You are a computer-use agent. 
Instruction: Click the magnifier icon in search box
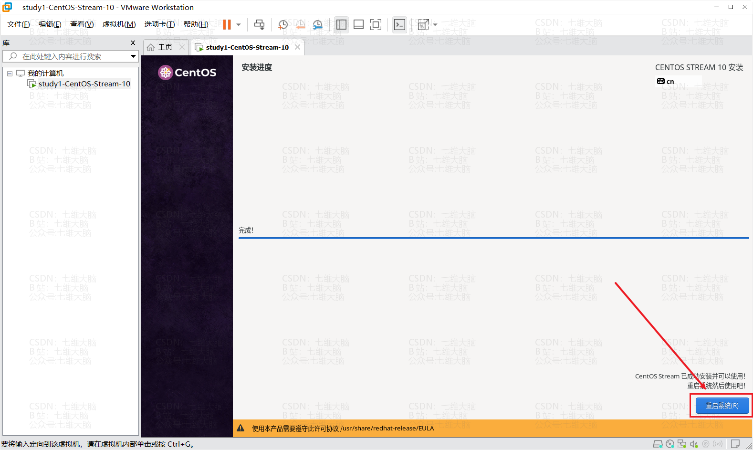pos(13,56)
